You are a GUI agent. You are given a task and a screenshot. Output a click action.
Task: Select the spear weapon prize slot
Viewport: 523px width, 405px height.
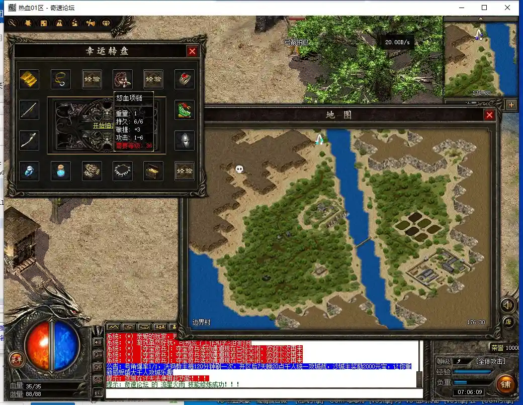point(29,110)
